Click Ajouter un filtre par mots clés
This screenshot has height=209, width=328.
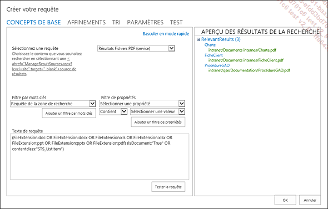pyautogui.click(x=69, y=113)
